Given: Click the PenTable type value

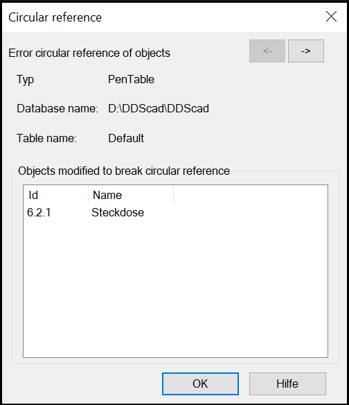Looking at the screenshot, I should 131,79.
